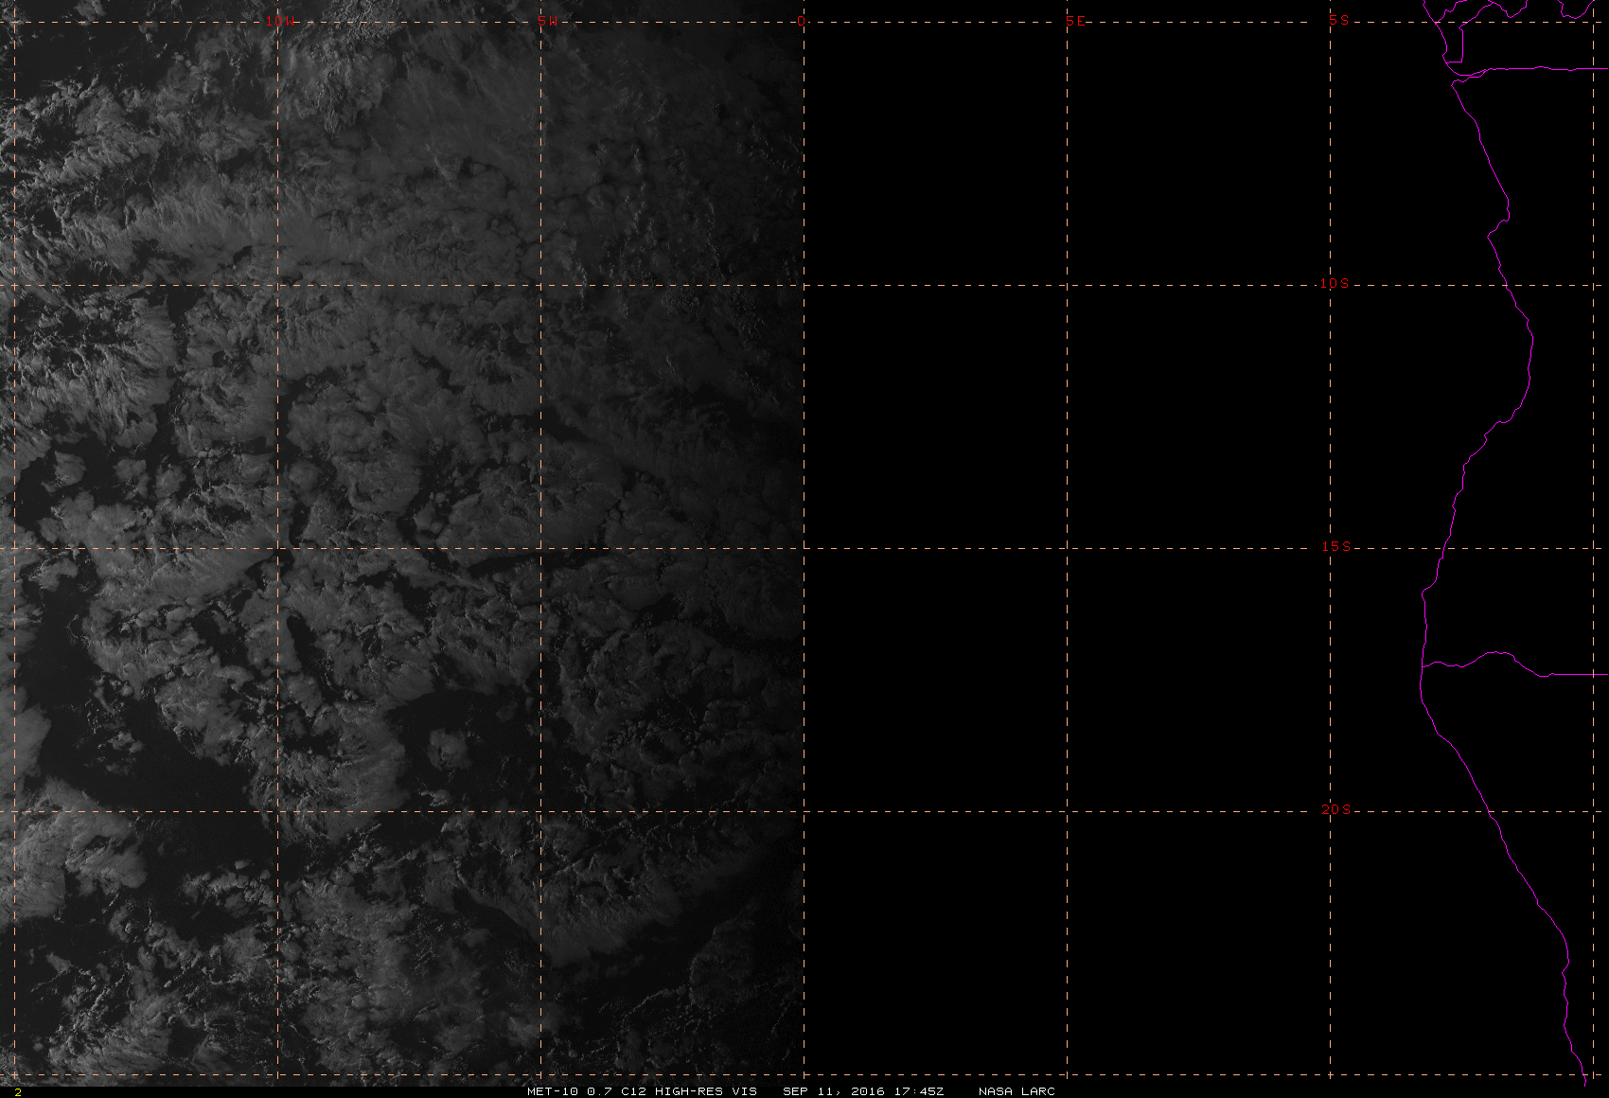Click grid intersection of 0 and 20S
The height and width of the screenshot is (1098, 1609).
804,811
